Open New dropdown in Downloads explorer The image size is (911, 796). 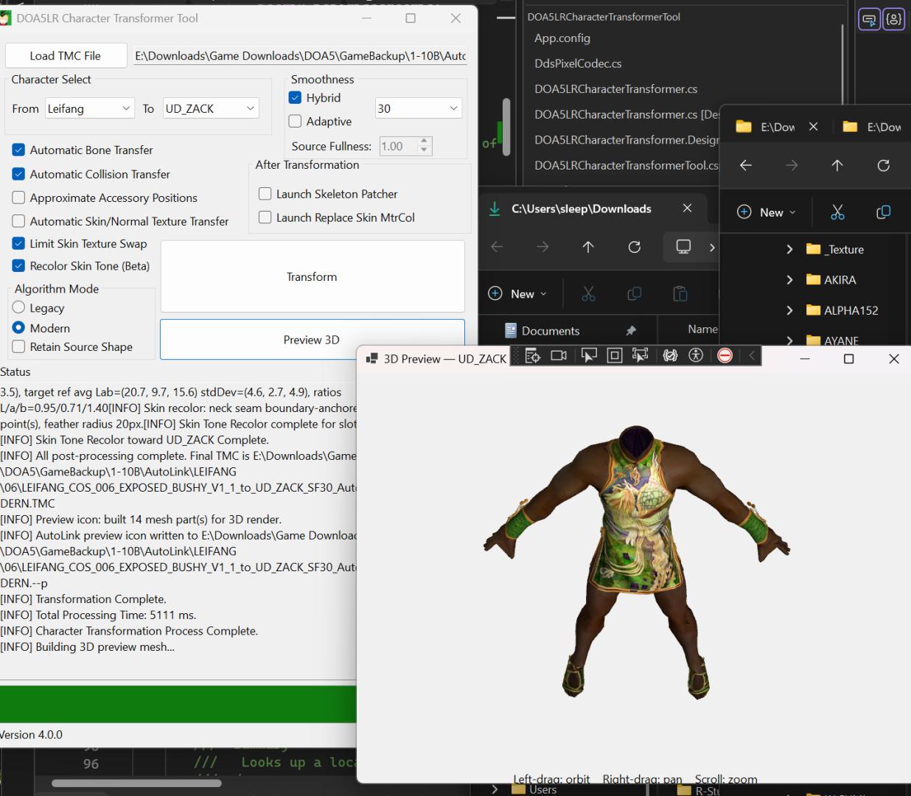click(518, 294)
